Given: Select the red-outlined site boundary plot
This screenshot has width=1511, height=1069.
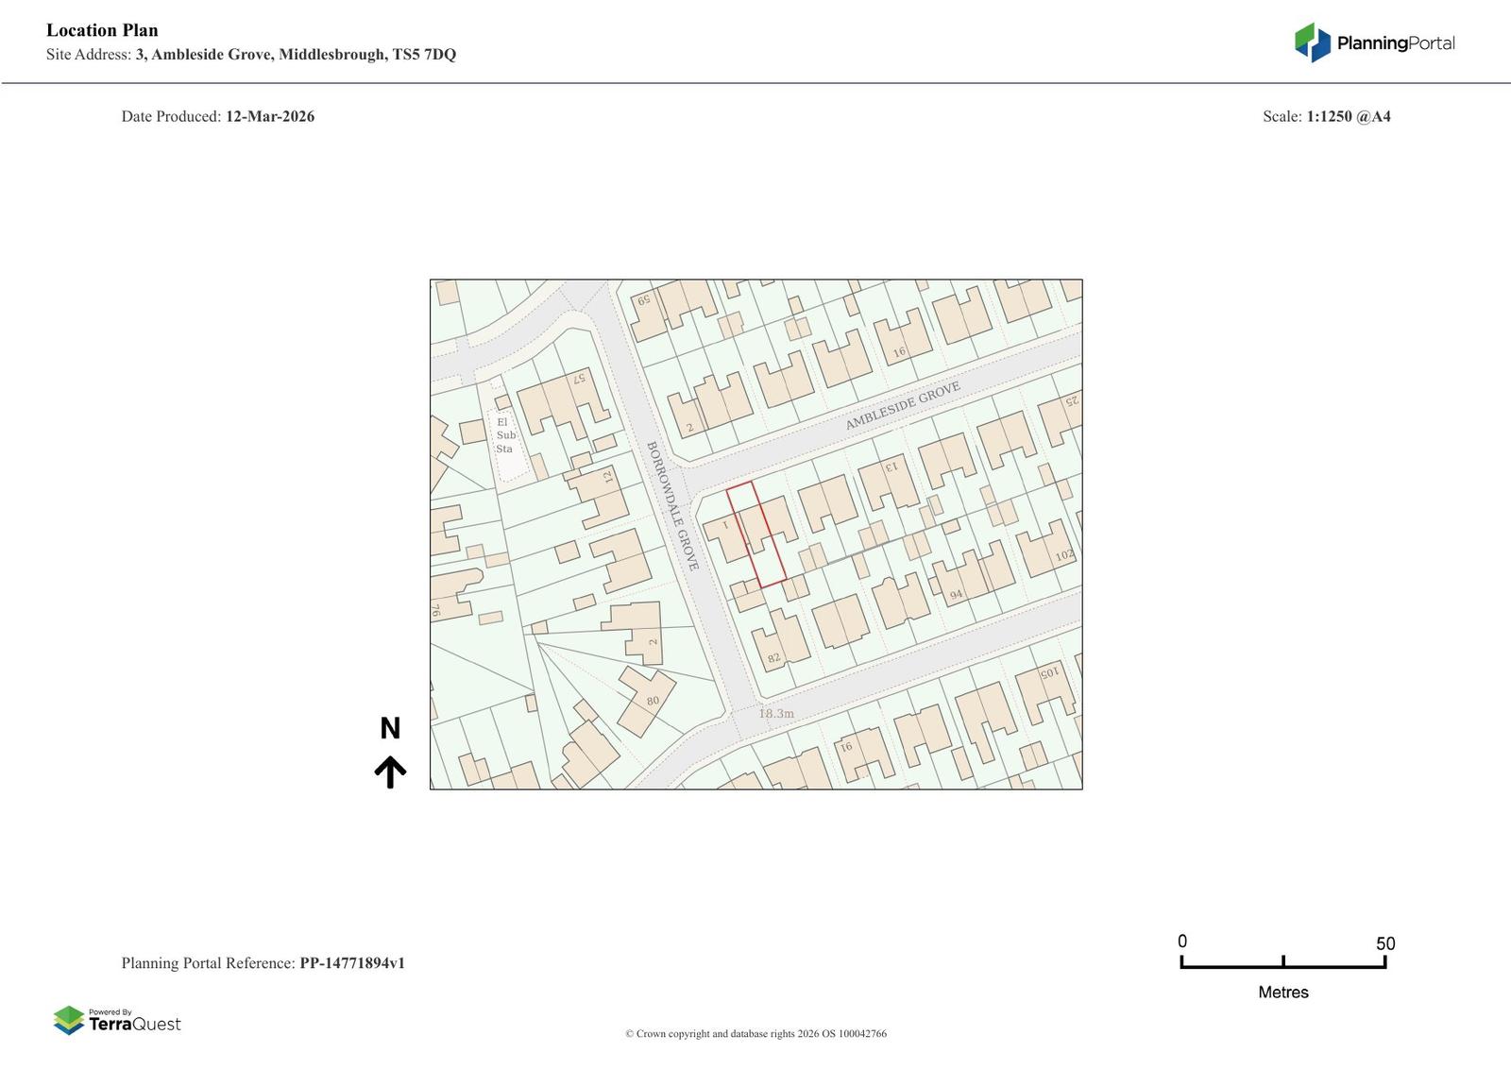Looking at the screenshot, I should pos(756,534).
